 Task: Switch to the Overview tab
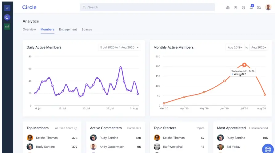pyautogui.click(x=29, y=29)
